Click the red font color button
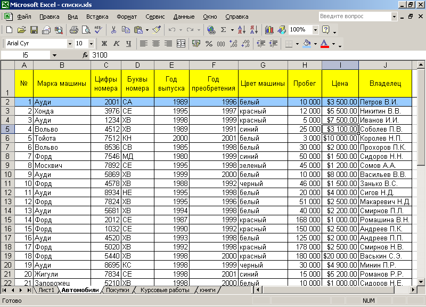The height and width of the screenshot is (307, 426). pos(324,43)
